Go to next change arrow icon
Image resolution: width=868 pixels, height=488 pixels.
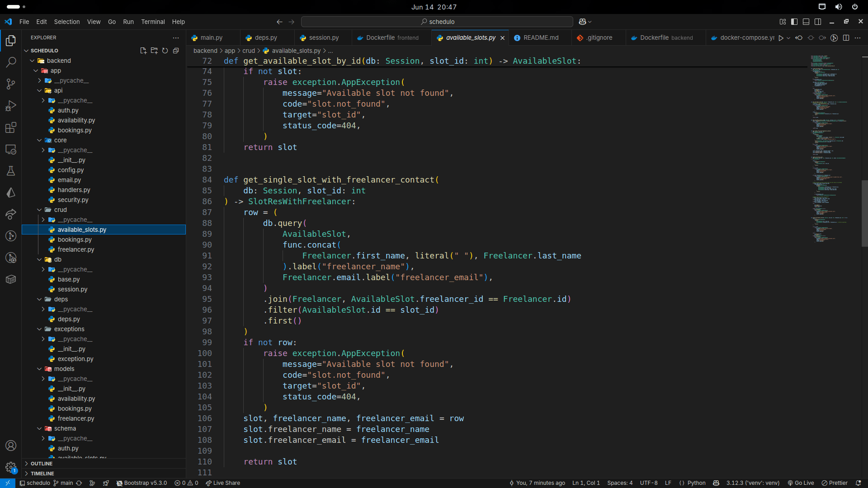click(822, 38)
